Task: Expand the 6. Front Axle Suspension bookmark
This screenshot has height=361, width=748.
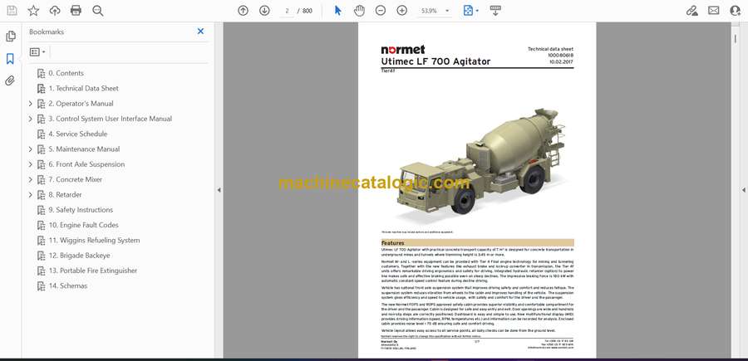Action: 30,164
